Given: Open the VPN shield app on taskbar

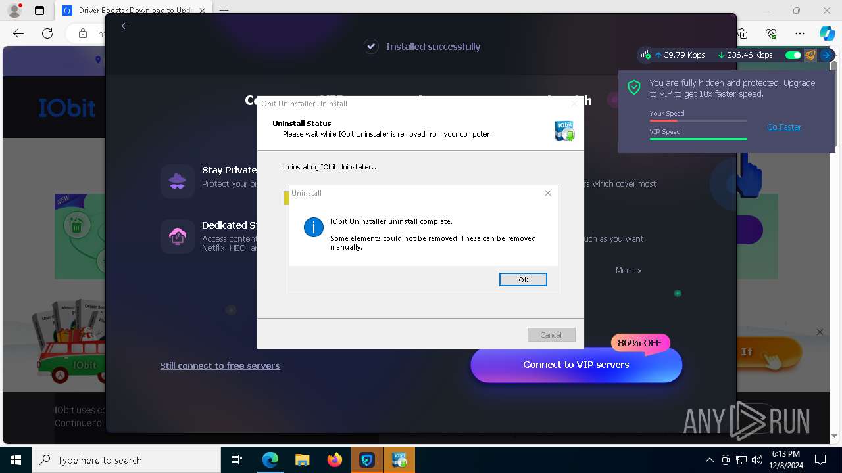Looking at the screenshot, I should 366,460.
